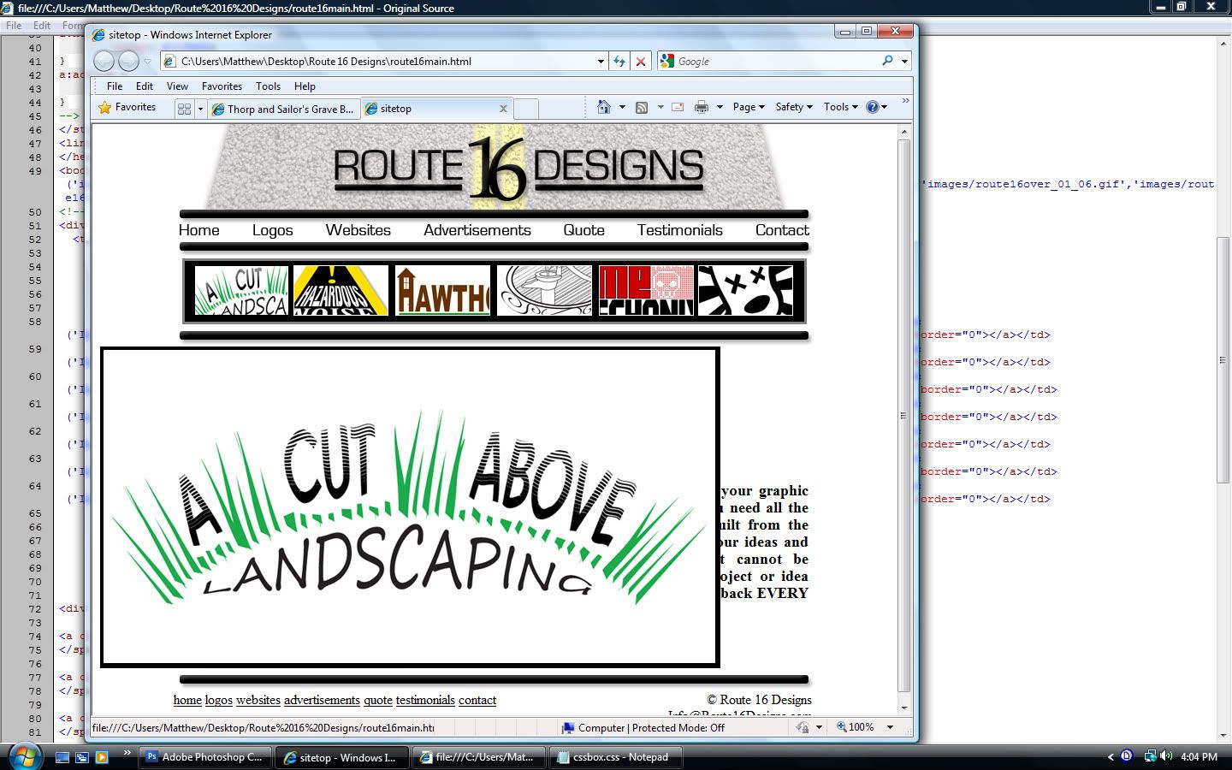Click the Home icon in the command bar
The image size is (1232, 770).
pyautogui.click(x=604, y=107)
